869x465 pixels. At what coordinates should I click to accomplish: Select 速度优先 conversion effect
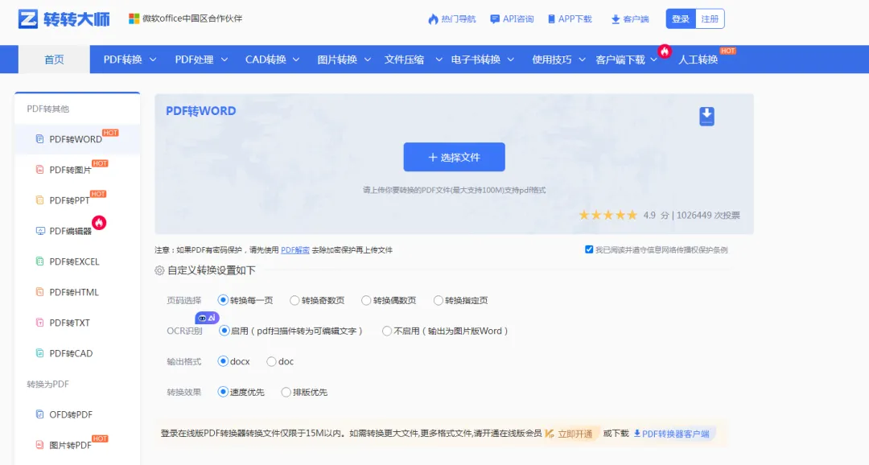223,392
